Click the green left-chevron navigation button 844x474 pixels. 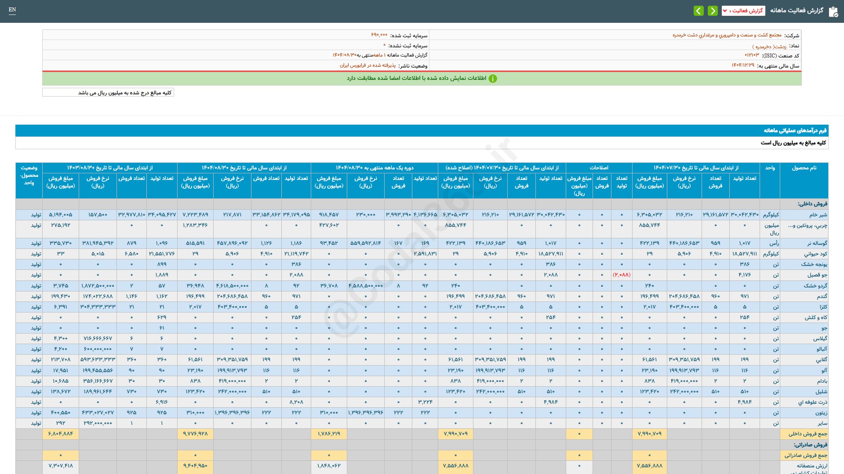click(698, 11)
